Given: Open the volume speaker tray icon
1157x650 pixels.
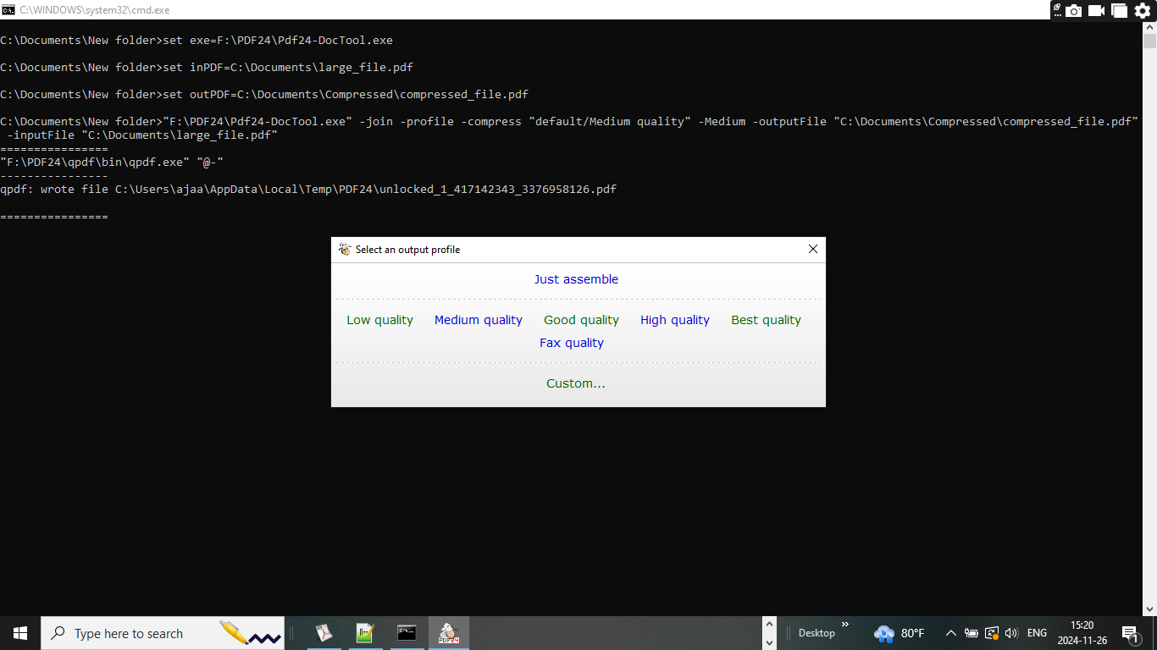Looking at the screenshot, I should coord(1010,633).
